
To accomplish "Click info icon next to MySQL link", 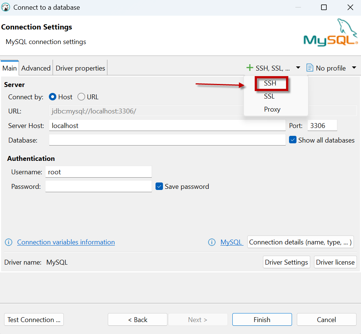I will coord(212,242).
